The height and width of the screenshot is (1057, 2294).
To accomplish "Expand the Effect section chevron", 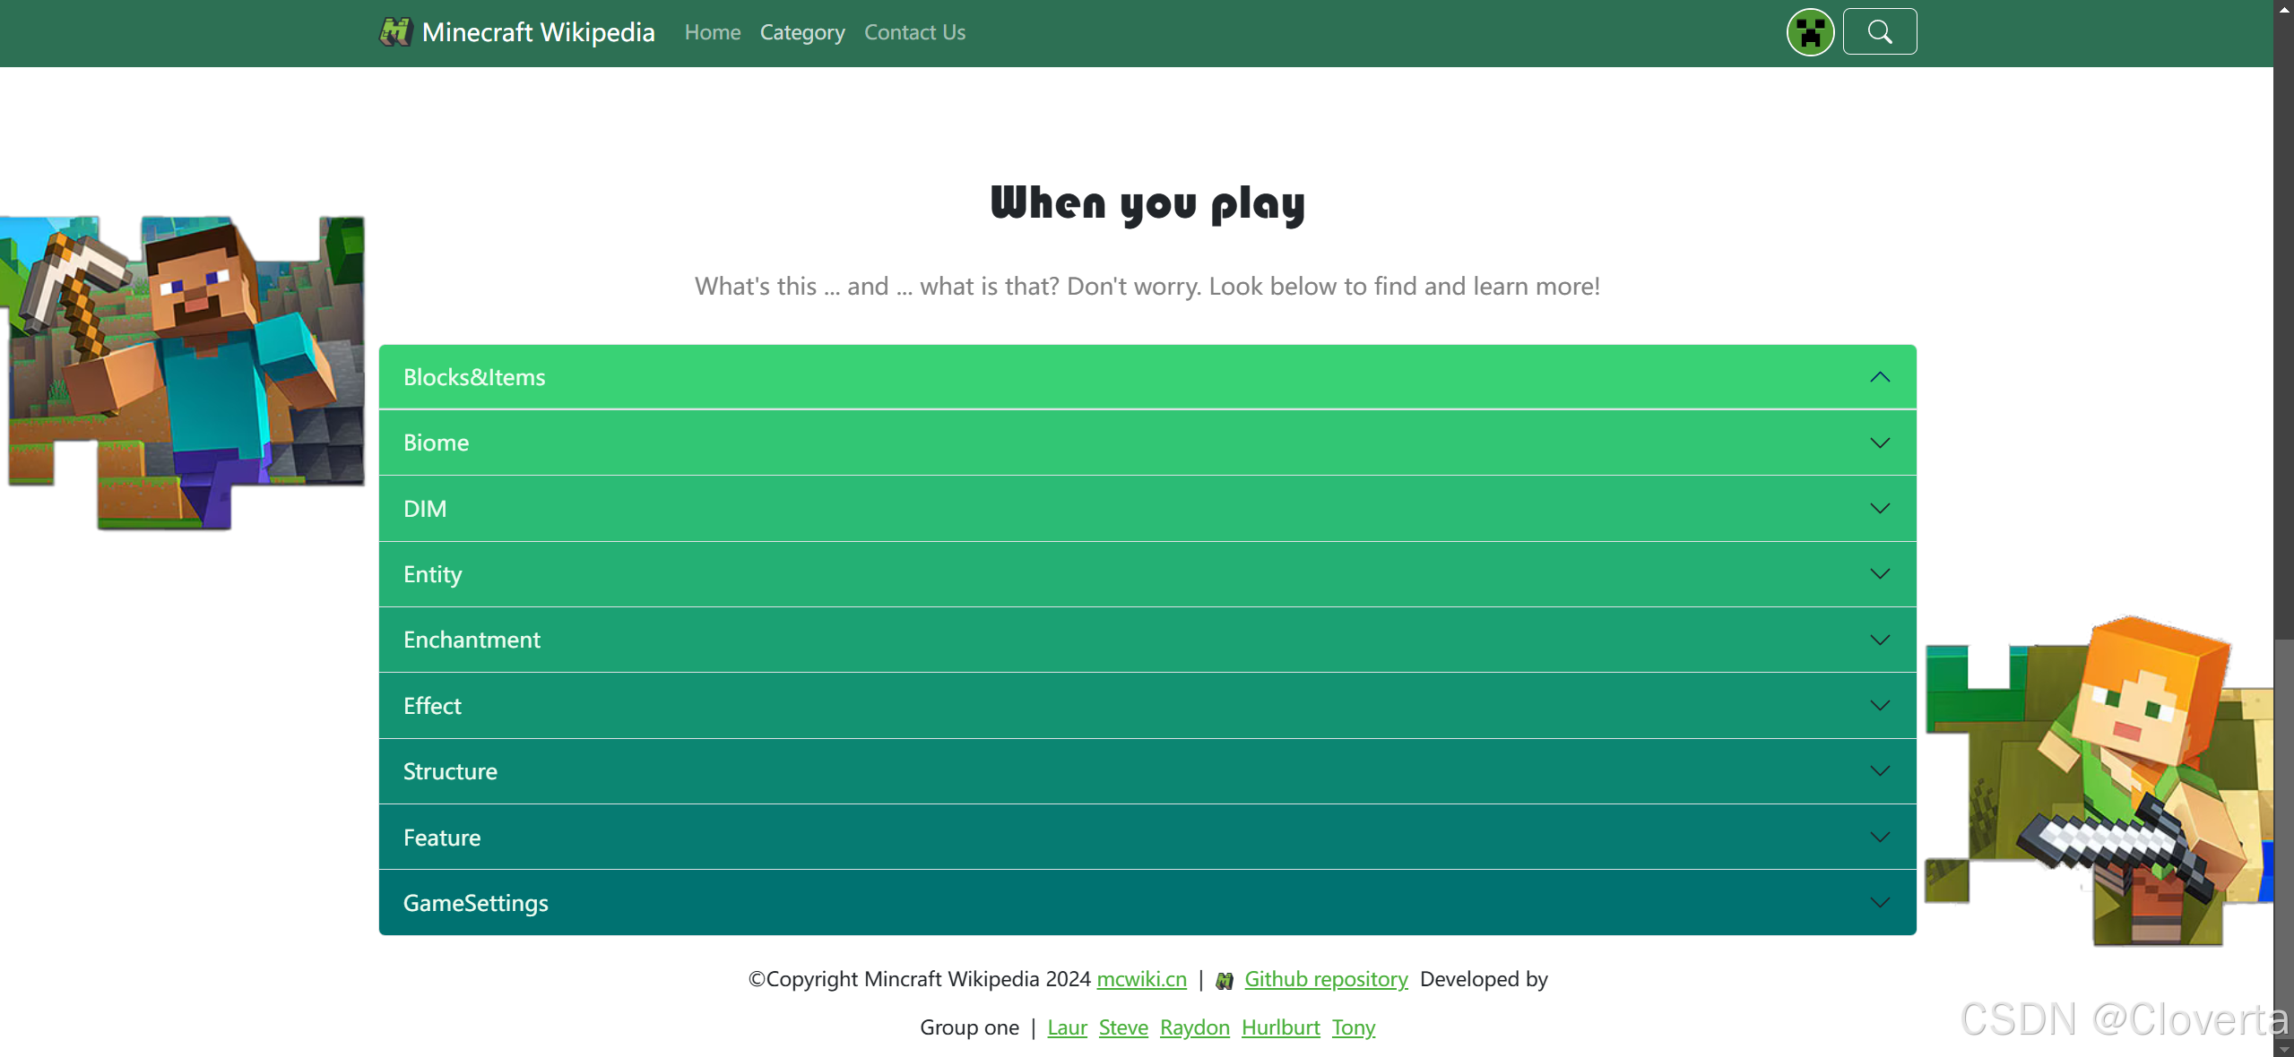I will click(1880, 705).
